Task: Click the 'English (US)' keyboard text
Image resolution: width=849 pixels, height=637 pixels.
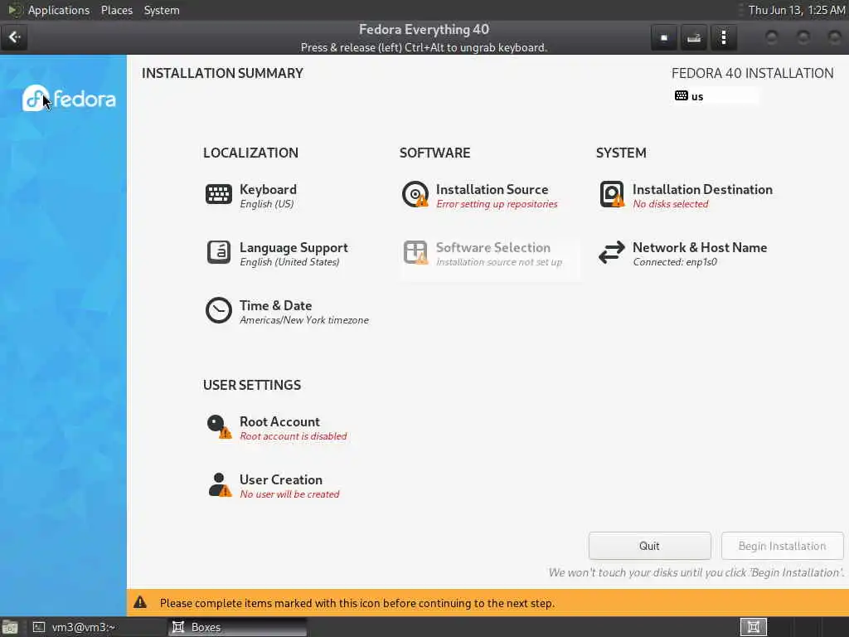Action: coord(266,204)
